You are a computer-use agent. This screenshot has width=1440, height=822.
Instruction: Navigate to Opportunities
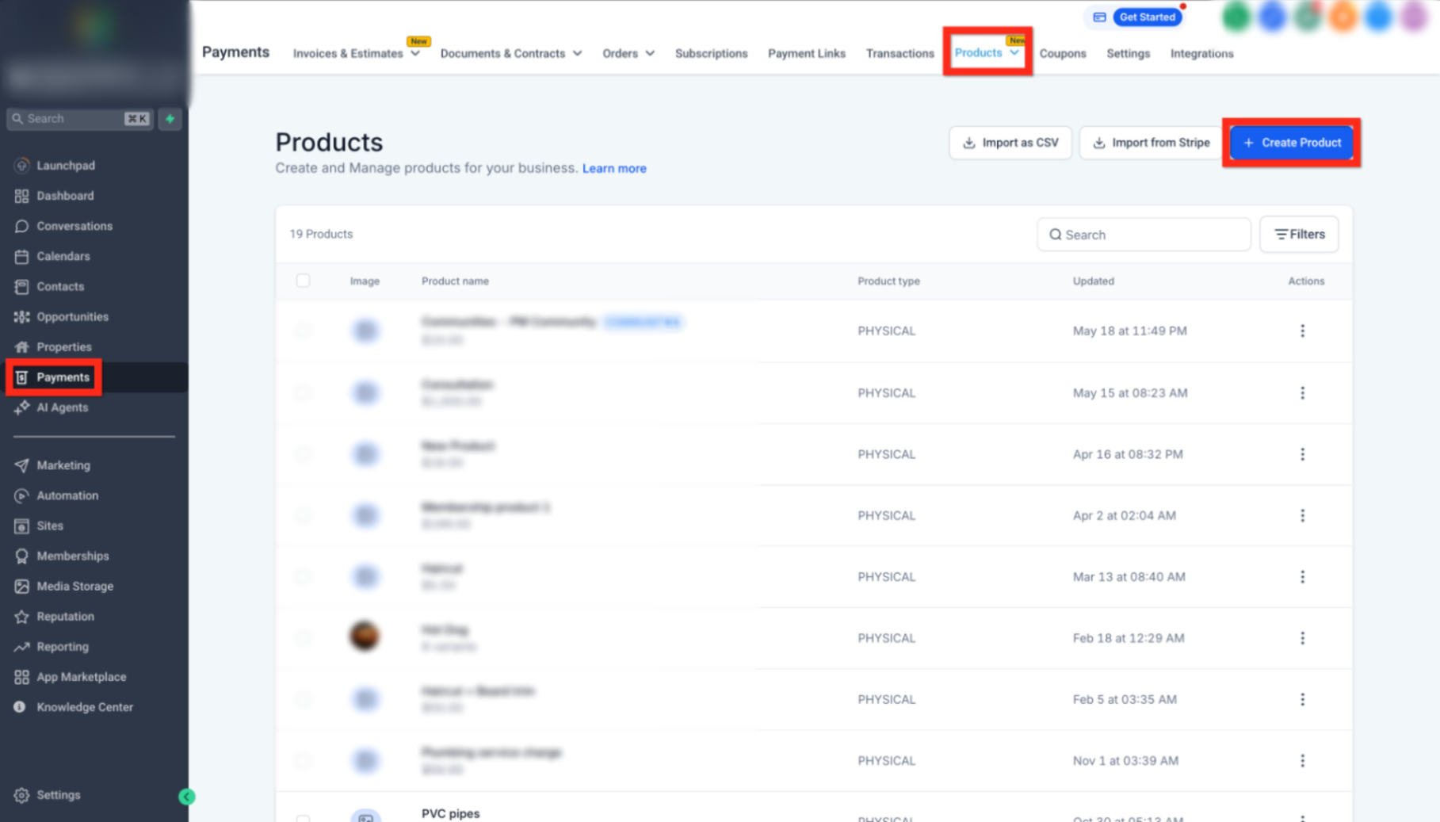click(72, 316)
